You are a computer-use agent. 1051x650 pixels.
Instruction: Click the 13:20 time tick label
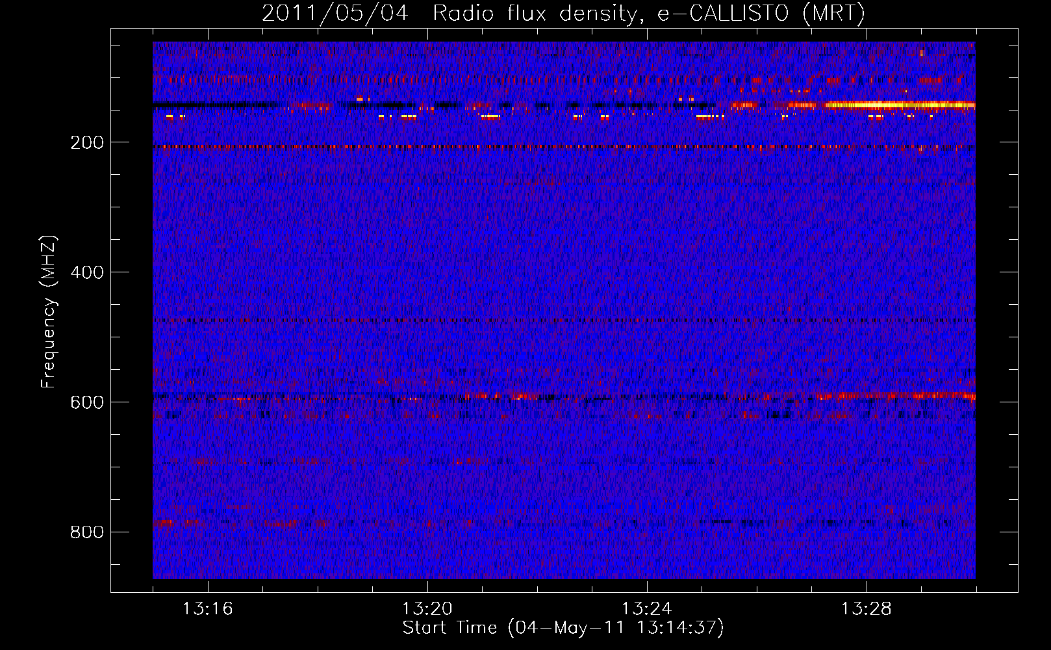(x=427, y=609)
